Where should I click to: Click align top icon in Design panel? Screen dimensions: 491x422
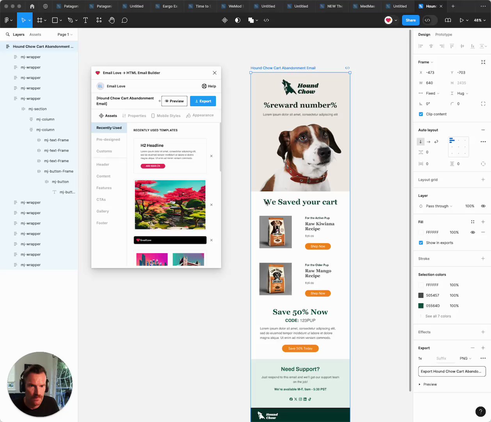[x=452, y=46]
